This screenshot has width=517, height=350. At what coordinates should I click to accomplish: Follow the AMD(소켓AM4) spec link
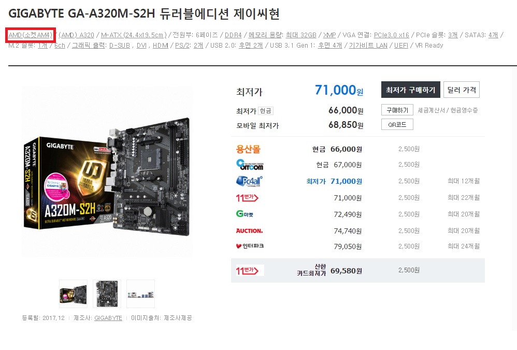31,35
